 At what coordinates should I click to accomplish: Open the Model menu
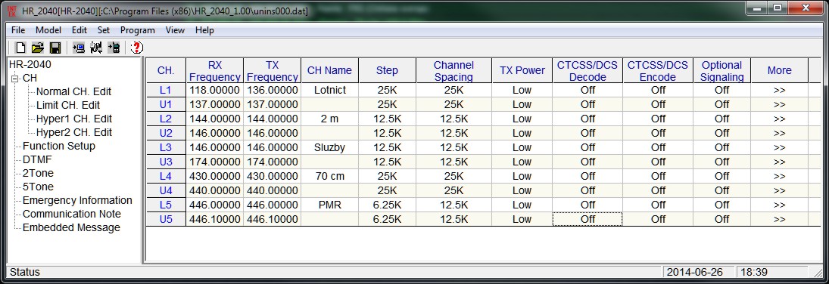(48, 30)
